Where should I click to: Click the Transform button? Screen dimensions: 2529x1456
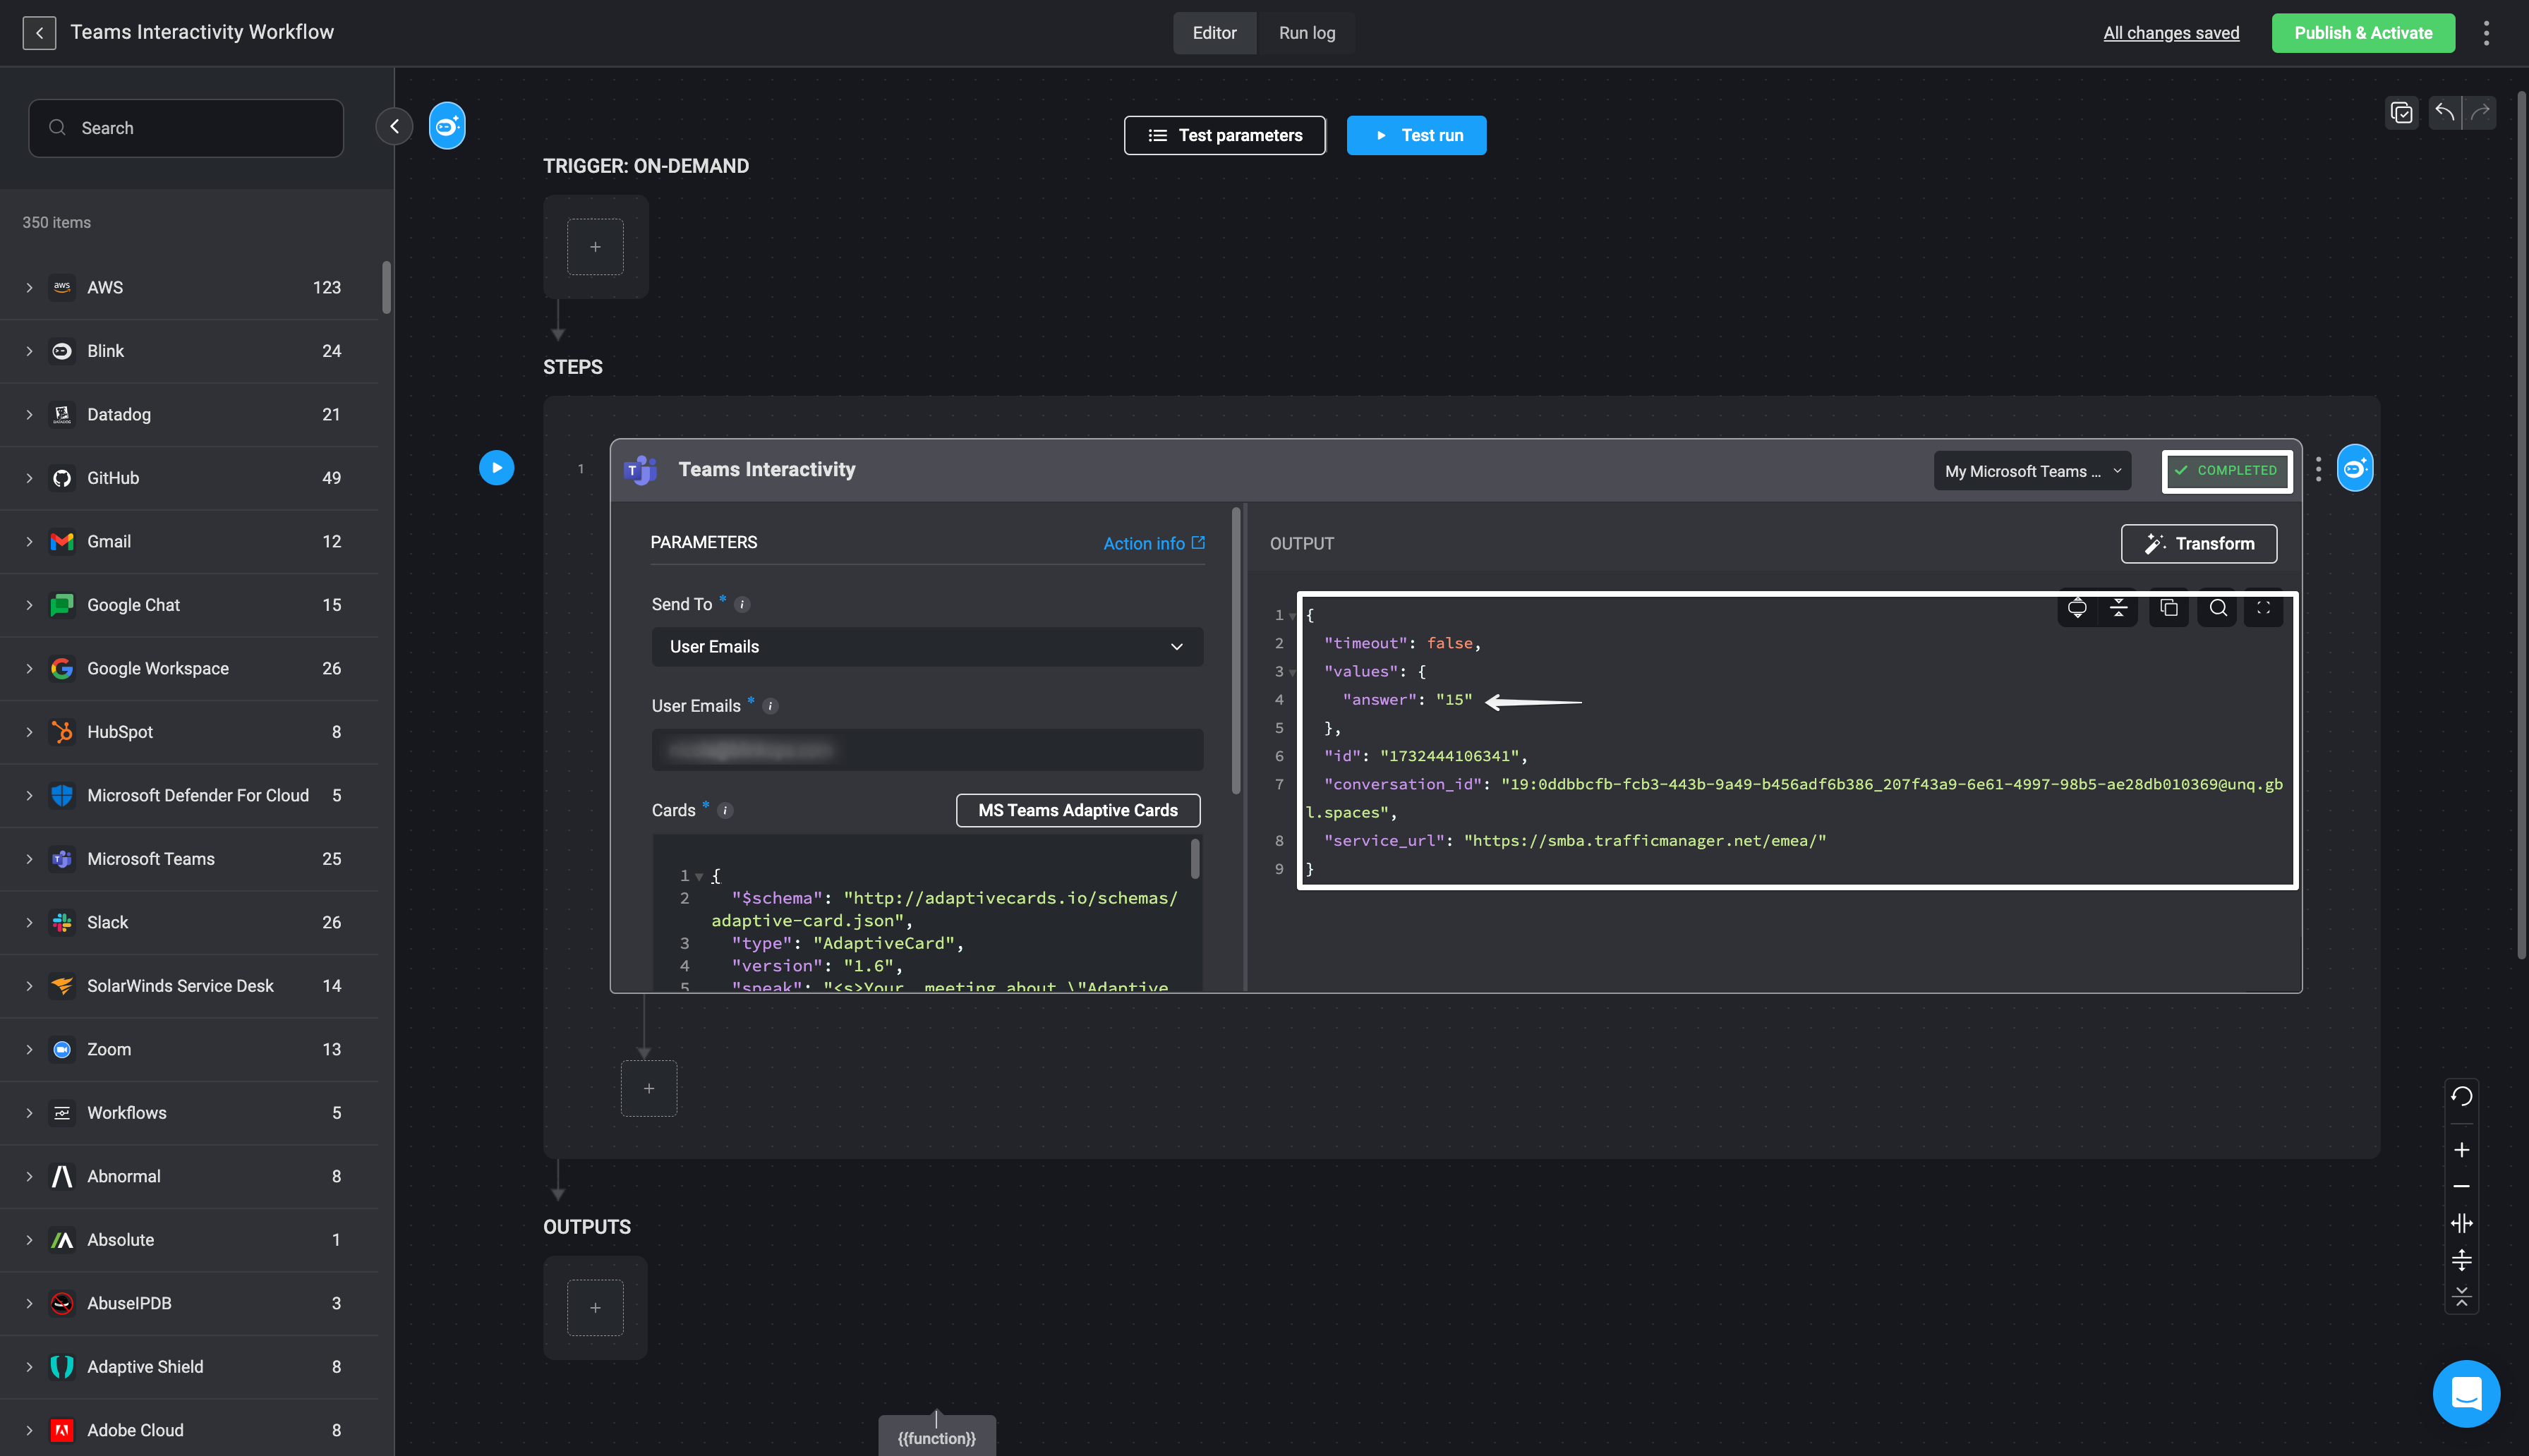pyautogui.click(x=2198, y=544)
